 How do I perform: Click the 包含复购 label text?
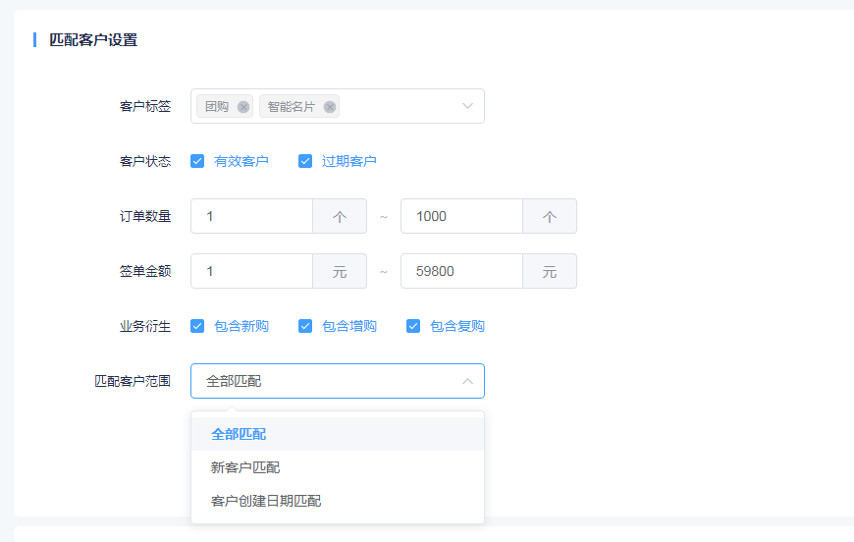(x=457, y=326)
